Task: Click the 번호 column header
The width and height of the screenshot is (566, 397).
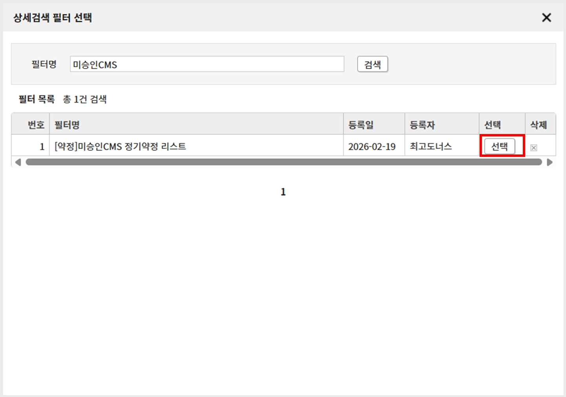Action: (x=36, y=125)
